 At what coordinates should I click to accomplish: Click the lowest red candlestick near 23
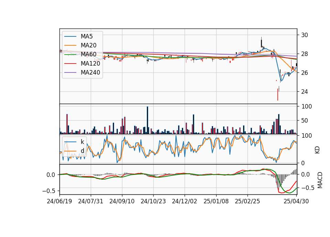278,95
